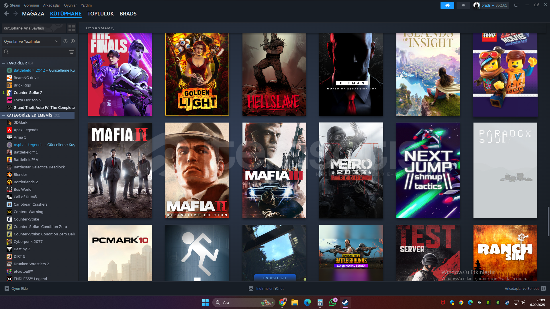This screenshot has height=309, width=550.
Task: Click the library vertical scrollbar
Action: tap(548, 221)
